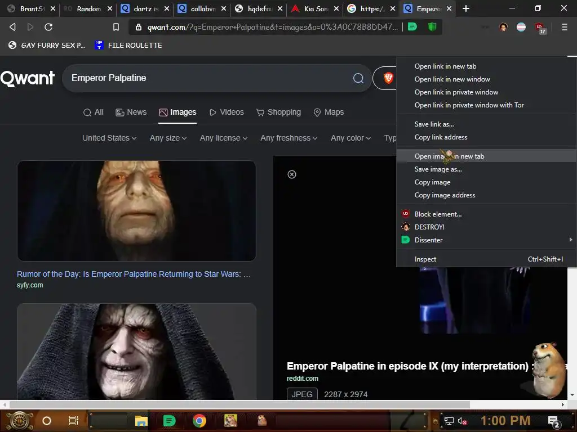Switch to the All search tab

93,112
